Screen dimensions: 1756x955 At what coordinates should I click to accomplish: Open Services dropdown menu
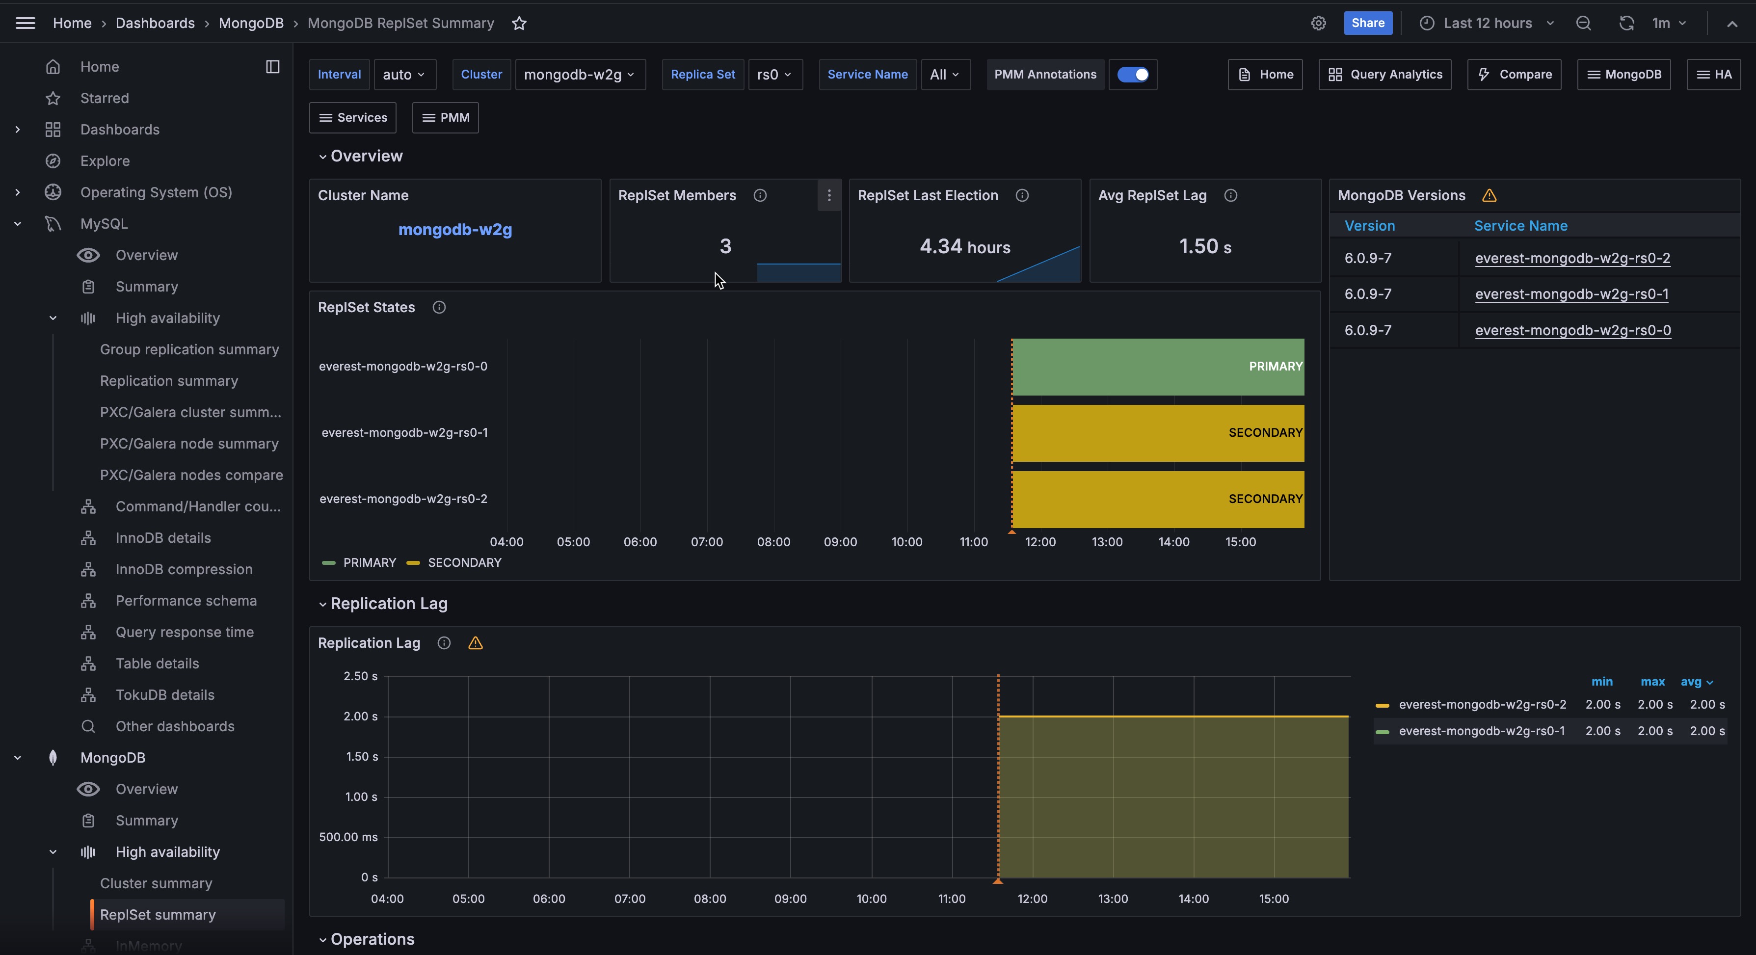click(x=353, y=117)
